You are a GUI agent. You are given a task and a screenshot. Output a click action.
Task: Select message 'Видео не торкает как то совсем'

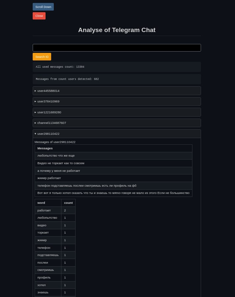click(x=61, y=163)
